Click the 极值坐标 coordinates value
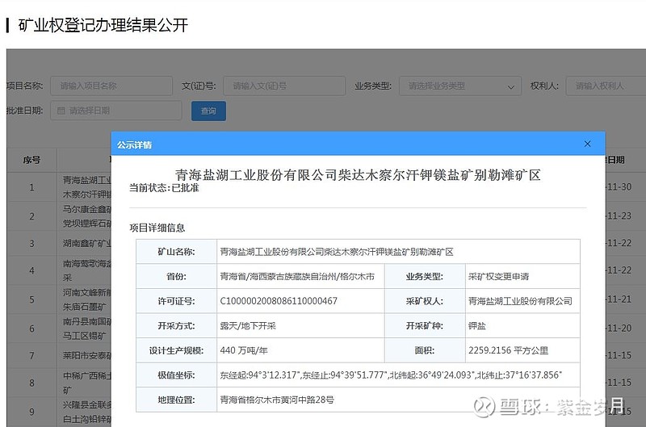646x427 pixels. 391,375
